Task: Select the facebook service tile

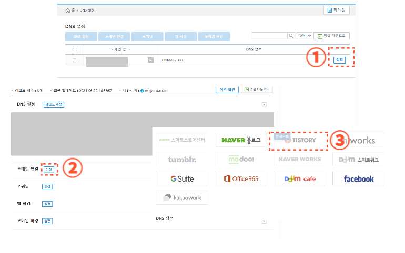Action: (359, 178)
